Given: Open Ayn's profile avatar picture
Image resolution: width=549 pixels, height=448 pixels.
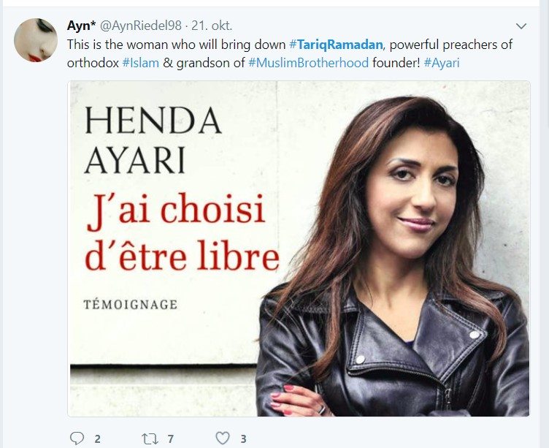Looking at the screenshot, I should pyautogui.click(x=36, y=40).
